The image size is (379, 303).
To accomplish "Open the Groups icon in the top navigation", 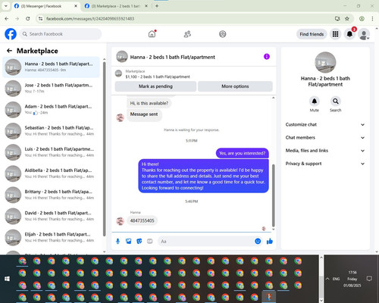I will tap(223, 34).
